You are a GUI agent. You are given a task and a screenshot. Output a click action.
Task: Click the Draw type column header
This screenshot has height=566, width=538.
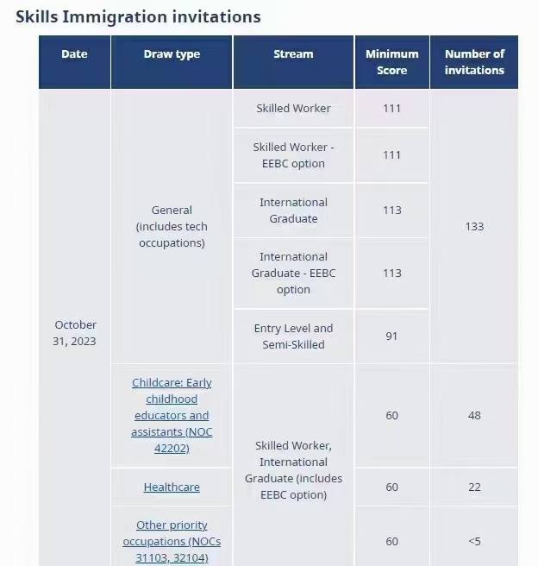click(x=172, y=62)
